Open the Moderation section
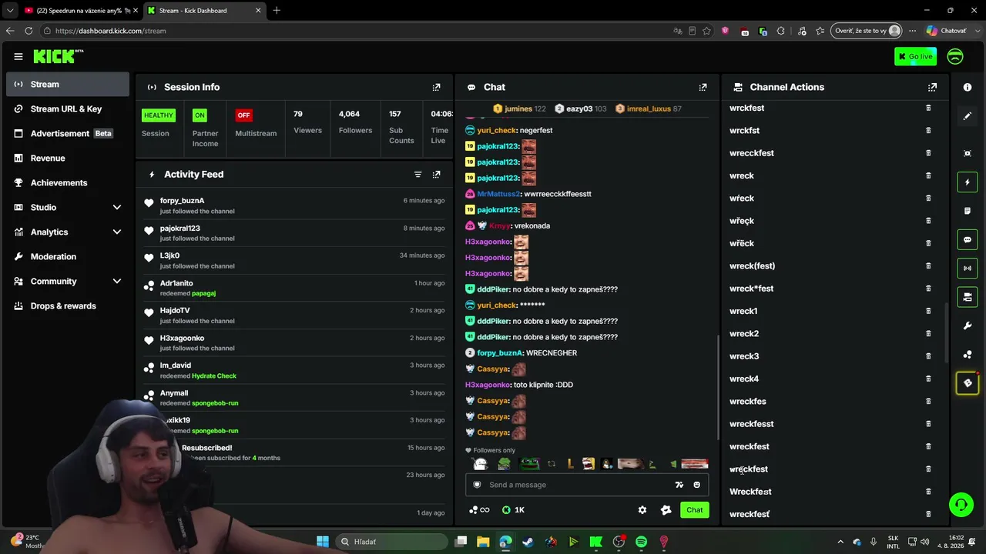The image size is (986, 554). click(x=68, y=257)
